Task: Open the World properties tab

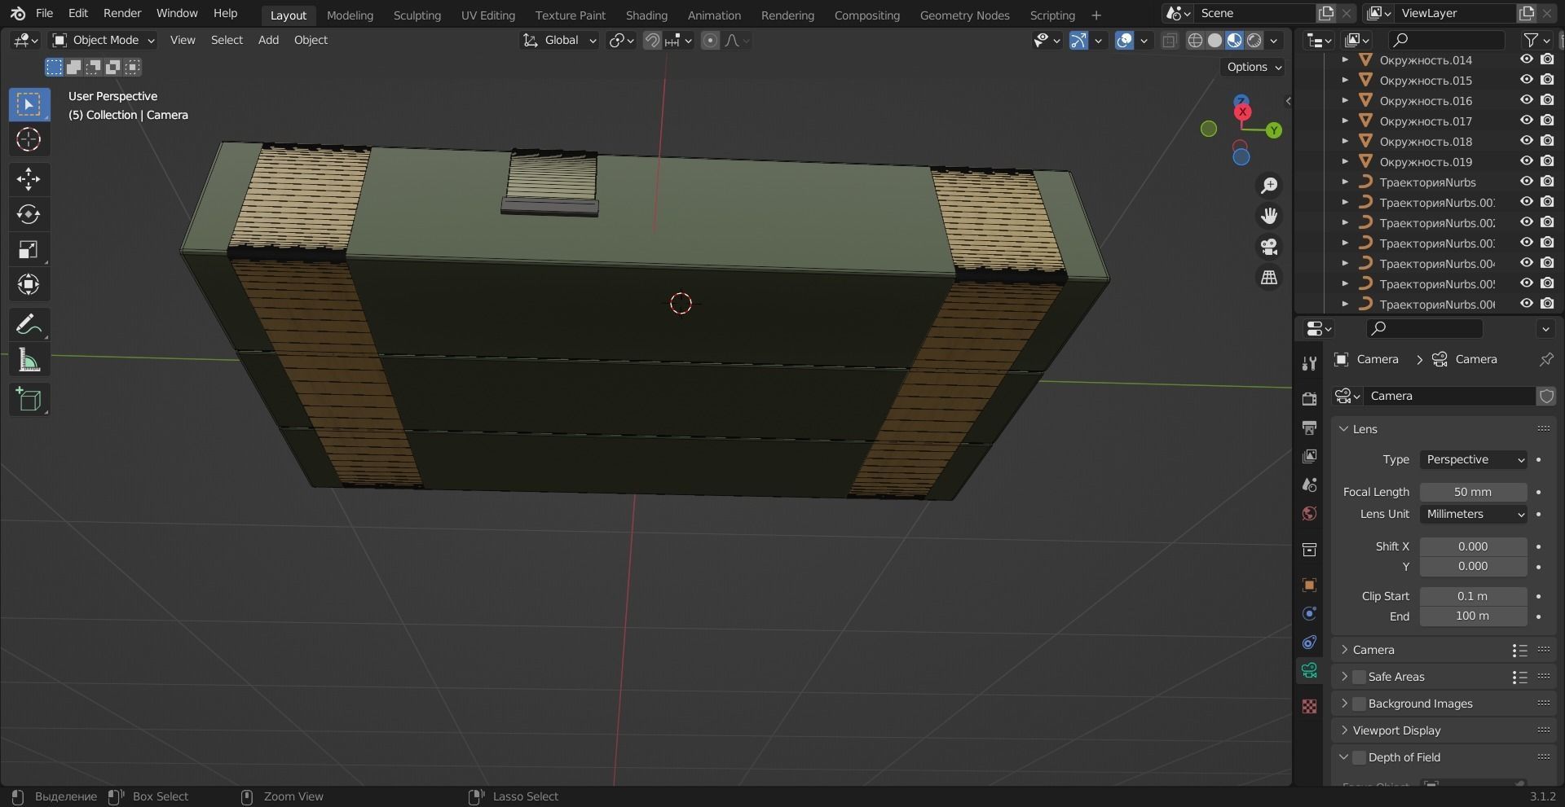Action: coord(1309,513)
